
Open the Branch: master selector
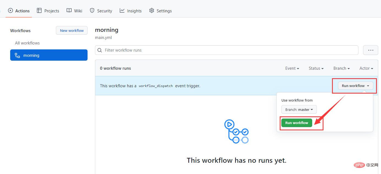(299, 110)
